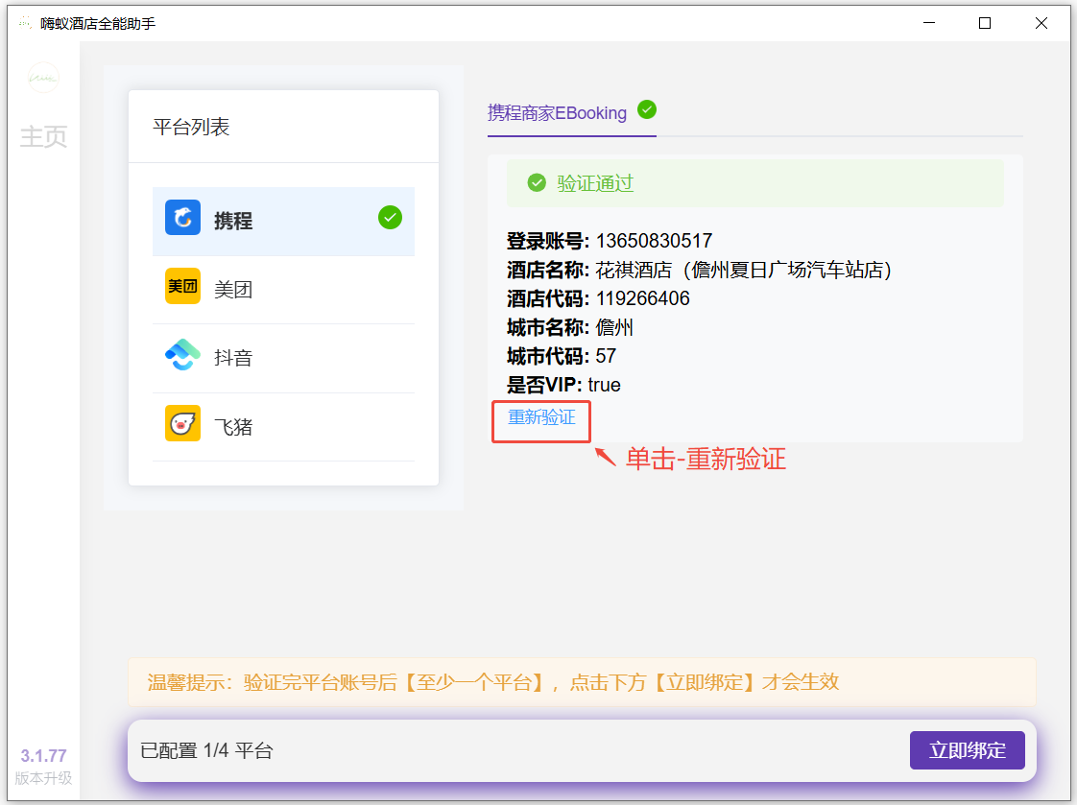Select the 携程 platform icon
This screenshot has width=1077, height=805.
point(182,218)
